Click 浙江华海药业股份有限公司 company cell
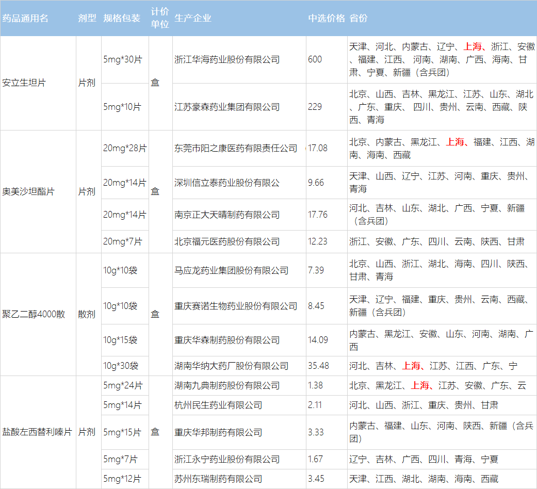Screen dimensions: 537x489 click(x=227, y=59)
